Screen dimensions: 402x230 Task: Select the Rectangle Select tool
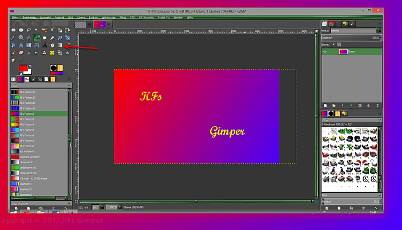13,30
